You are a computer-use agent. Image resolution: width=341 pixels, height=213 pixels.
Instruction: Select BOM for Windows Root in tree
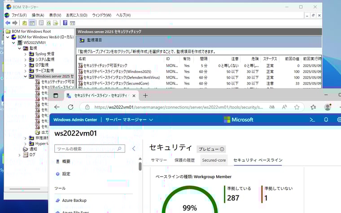31,31
